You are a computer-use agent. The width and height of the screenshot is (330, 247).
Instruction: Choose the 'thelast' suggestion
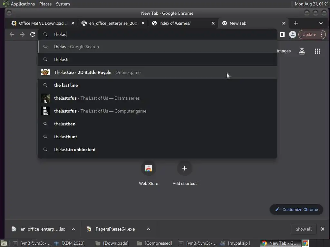(x=157, y=59)
